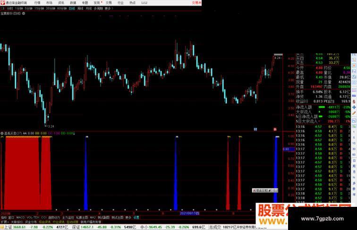Image resolution: width=357 pixels, height=230 pixels.
Task: Select the CCI indicator tab
Action: 44,217
